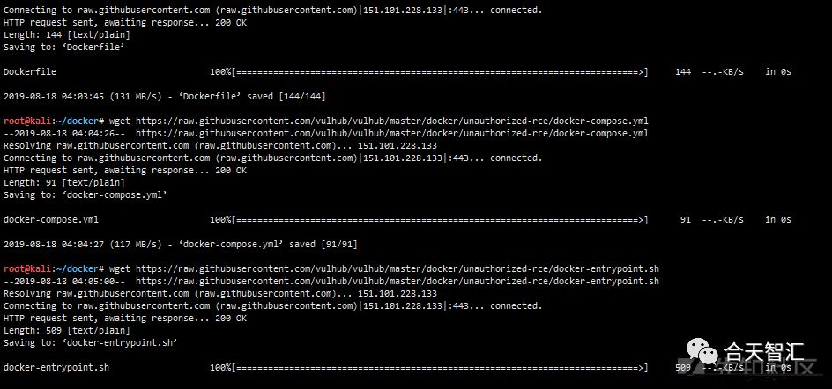Click 'Saving to: Dockerfile' text
Screen dimensions: 832x389
tap(63, 48)
